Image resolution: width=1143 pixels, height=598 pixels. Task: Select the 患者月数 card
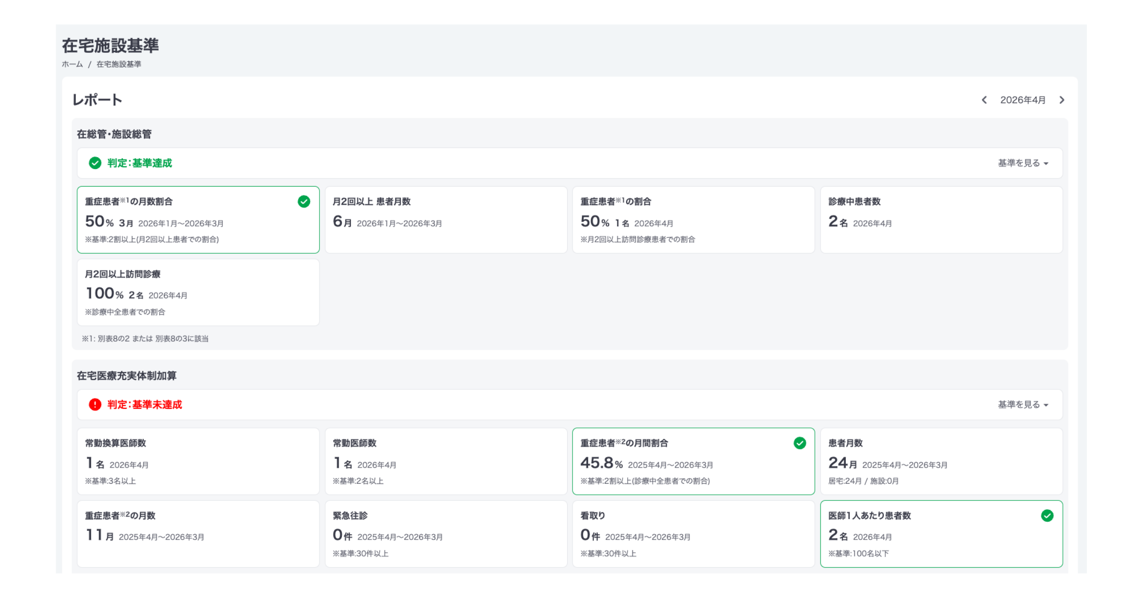coord(941,461)
